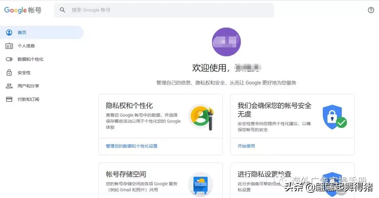Image resolution: width=379 pixels, height=198 pixels.
Task: Click the 付款和订阅 credit card icon
Action: (x=9, y=99)
